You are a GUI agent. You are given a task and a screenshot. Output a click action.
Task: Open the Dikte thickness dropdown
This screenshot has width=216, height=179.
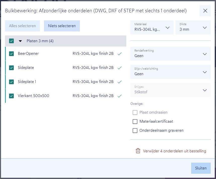coord(193,27)
